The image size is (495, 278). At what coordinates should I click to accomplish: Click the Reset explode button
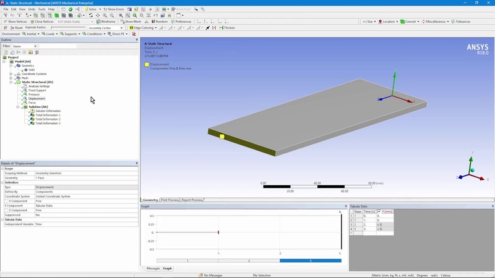tap(17, 28)
